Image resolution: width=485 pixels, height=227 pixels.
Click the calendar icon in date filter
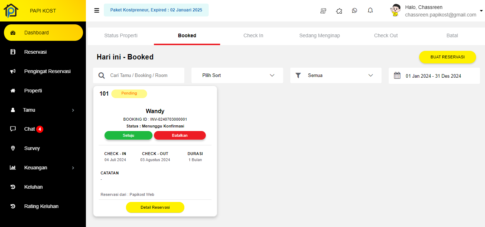(397, 76)
